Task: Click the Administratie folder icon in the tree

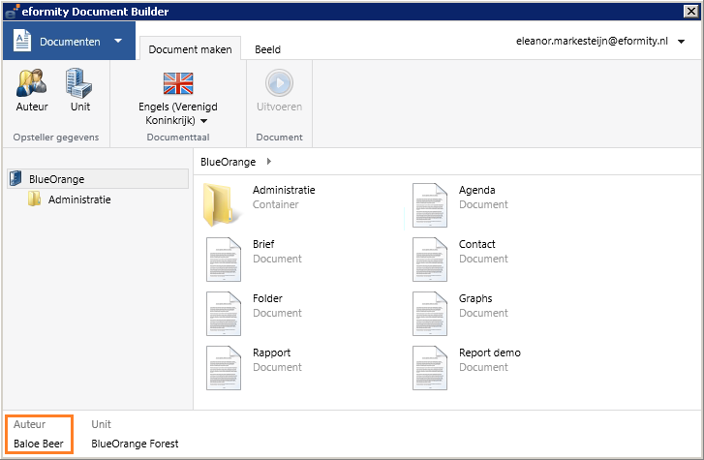Action: pos(34,199)
